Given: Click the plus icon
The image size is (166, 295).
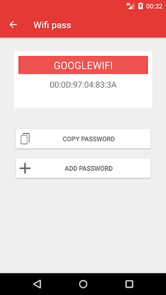Looking at the screenshot, I should coord(25,168).
